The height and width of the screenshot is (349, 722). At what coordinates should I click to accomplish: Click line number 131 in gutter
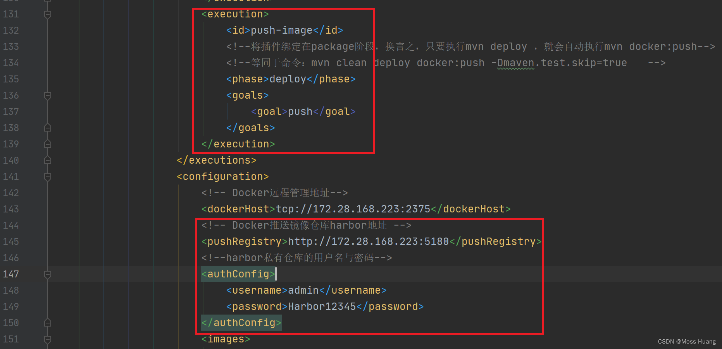pos(11,14)
